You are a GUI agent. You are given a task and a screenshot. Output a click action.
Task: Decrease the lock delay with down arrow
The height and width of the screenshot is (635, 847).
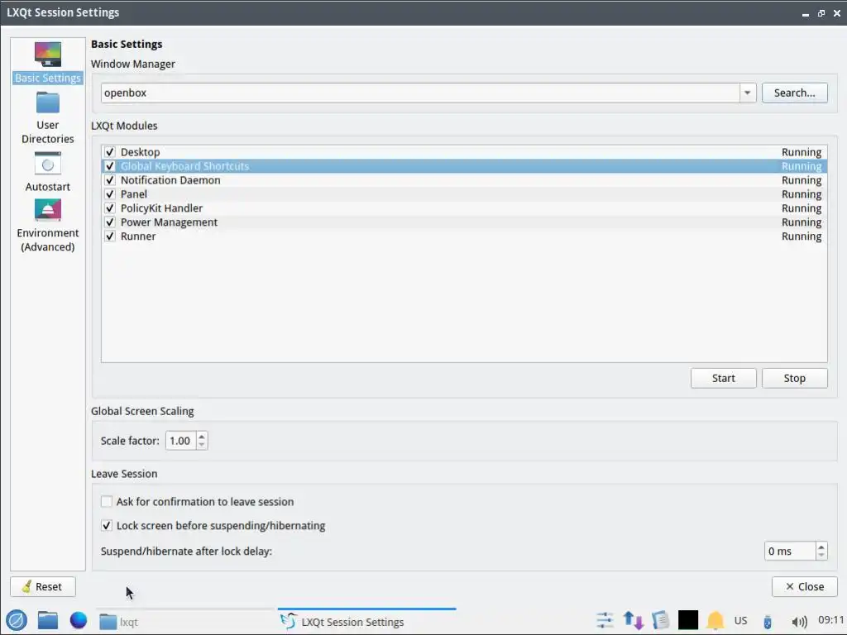[821, 555]
